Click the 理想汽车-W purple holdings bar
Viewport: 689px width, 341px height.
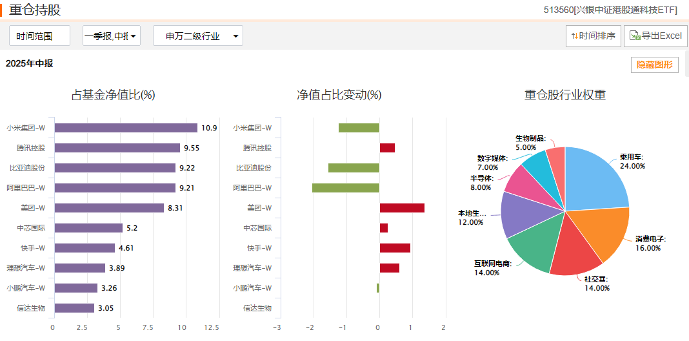80,268
